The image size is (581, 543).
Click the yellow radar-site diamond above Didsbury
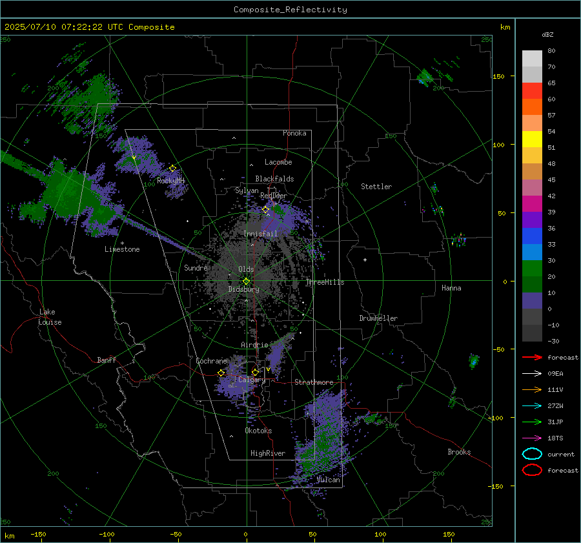click(x=246, y=282)
